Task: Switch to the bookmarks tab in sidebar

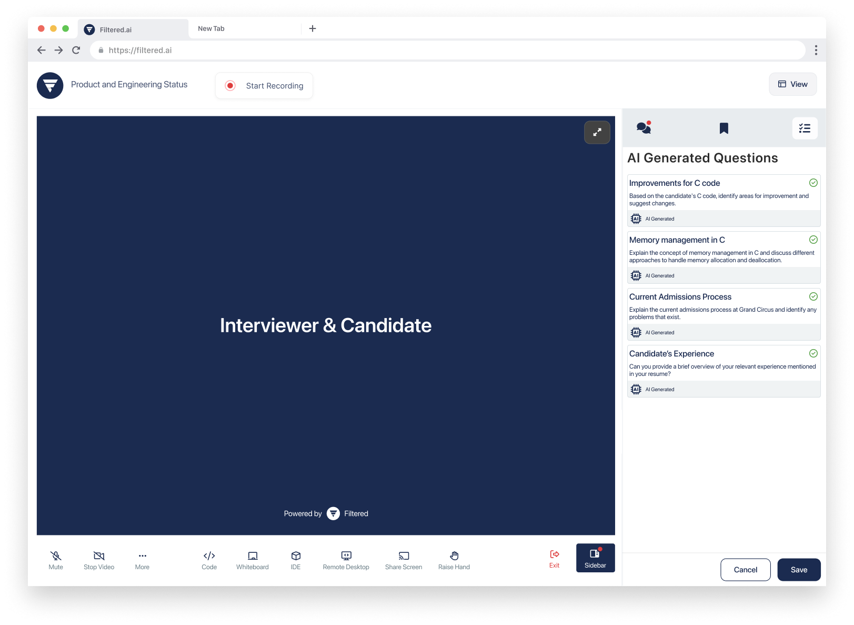Action: [724, 128]
